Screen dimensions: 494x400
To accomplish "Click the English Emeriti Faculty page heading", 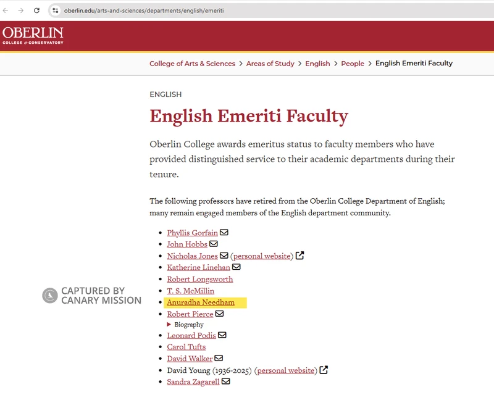I will click(249, 116).
